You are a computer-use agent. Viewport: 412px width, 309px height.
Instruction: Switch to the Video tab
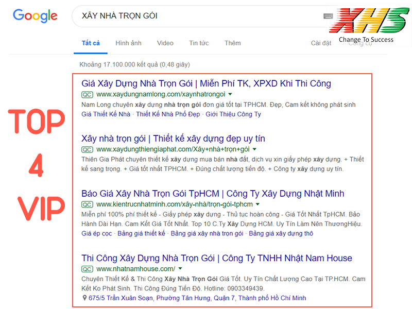click(x=165, y=43)
